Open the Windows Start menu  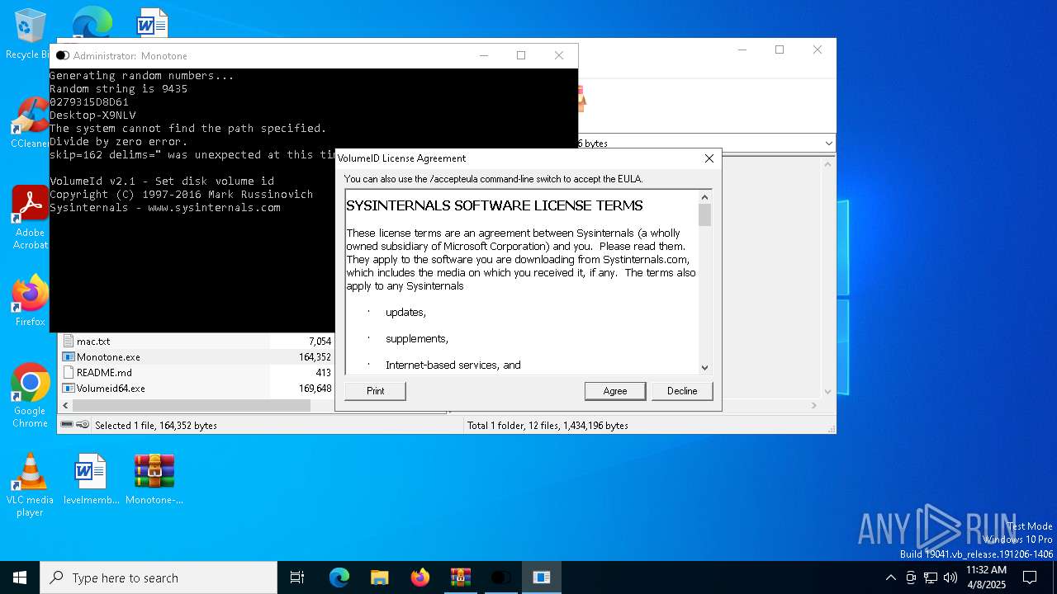click(x=20, y=577)
